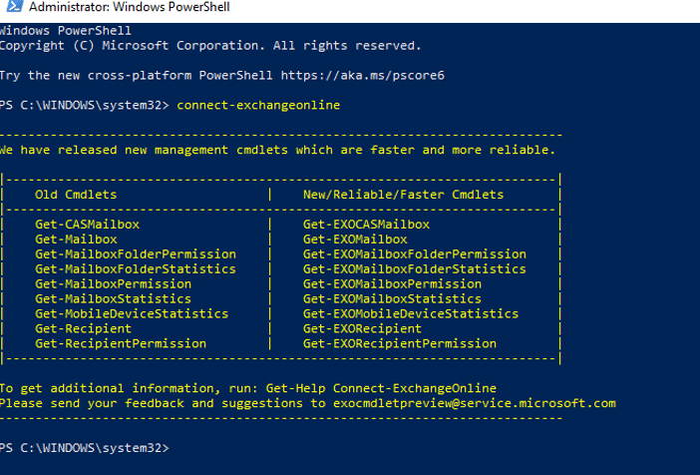Click the Get-CASMailbox entry
Screen dimensions: 700x475
click(x=88, y=225)
